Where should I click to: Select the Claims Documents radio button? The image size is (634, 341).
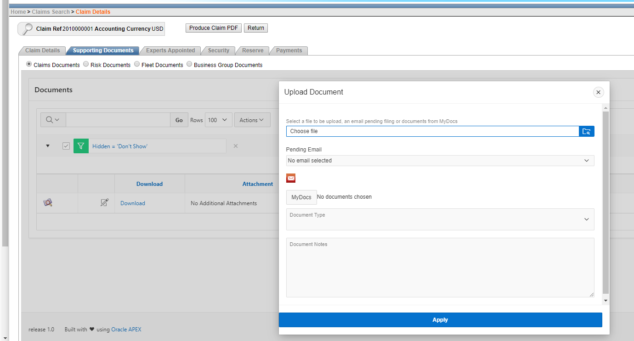coord(29,64)
